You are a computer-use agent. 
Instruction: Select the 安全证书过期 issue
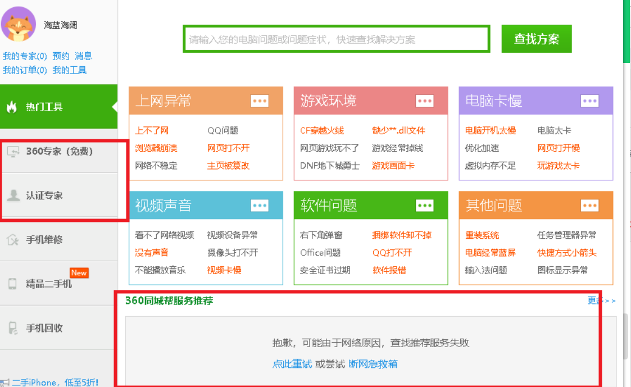point(325,270)
